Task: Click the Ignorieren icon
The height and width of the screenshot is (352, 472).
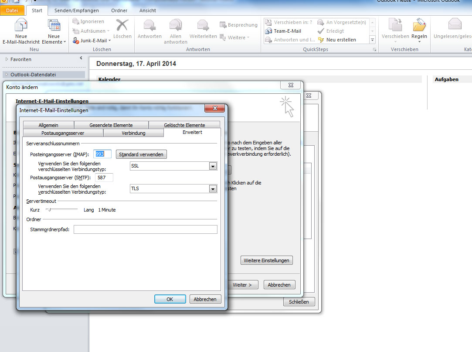Action: click(75, 21)
